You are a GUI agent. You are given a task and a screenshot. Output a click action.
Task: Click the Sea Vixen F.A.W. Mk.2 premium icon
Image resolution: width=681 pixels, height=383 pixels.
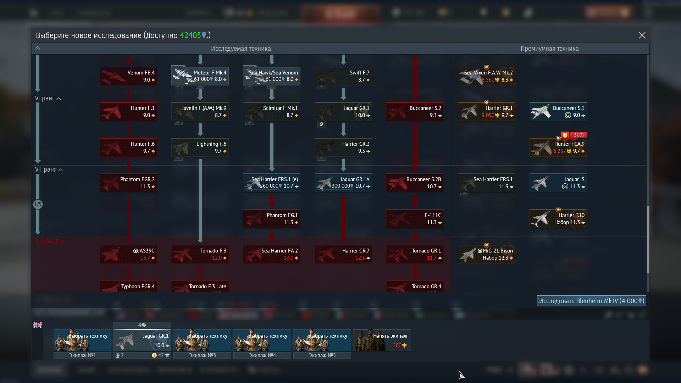[x=487, y=76]
